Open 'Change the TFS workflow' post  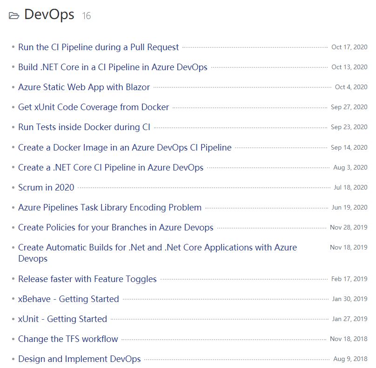(68, 339)
